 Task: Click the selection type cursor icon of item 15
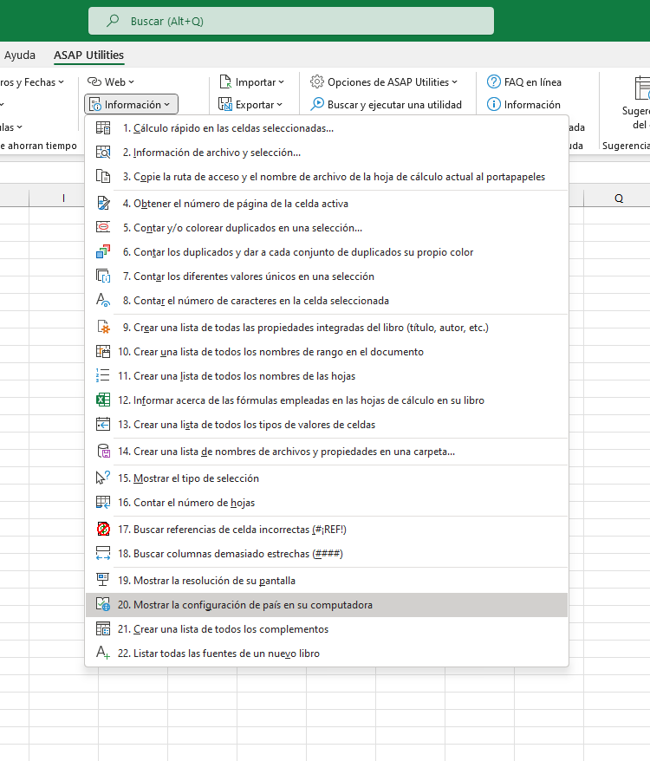tap(103, 478)
